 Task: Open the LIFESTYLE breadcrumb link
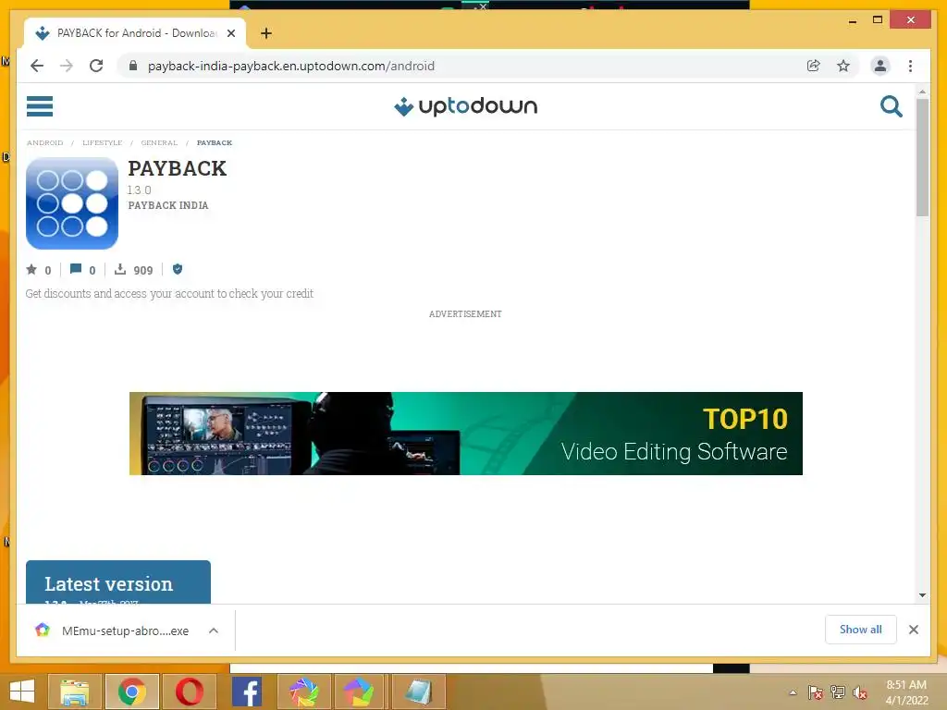102,143
